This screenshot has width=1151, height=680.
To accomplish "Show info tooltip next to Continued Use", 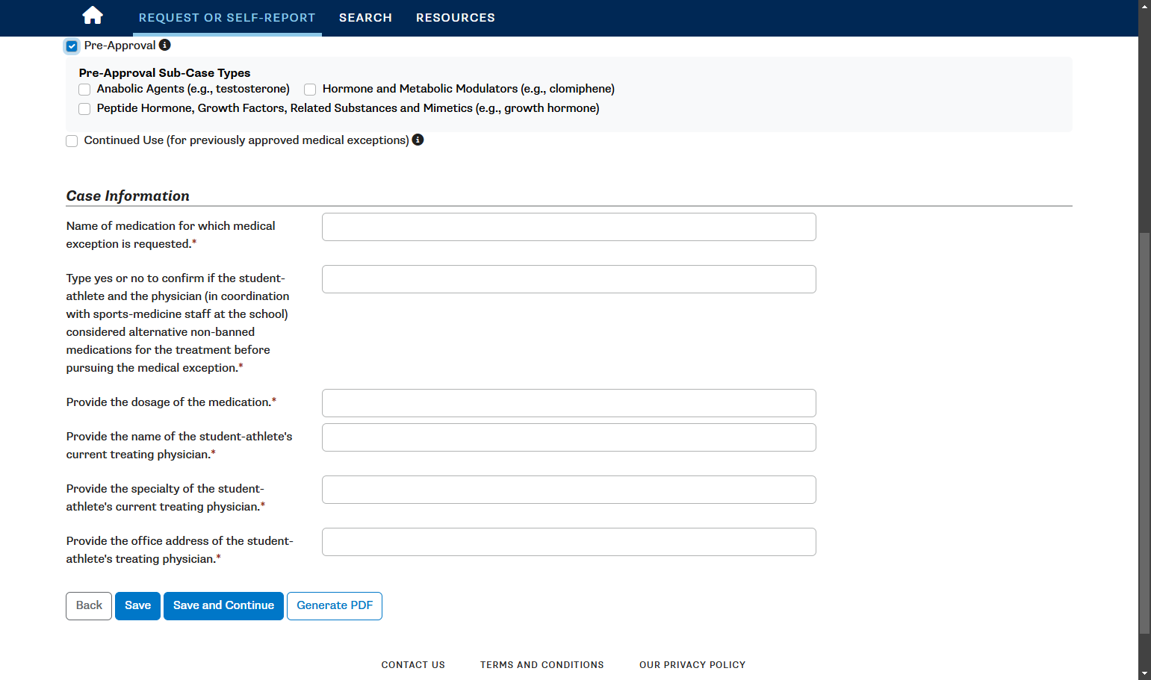I will point(418,140).
